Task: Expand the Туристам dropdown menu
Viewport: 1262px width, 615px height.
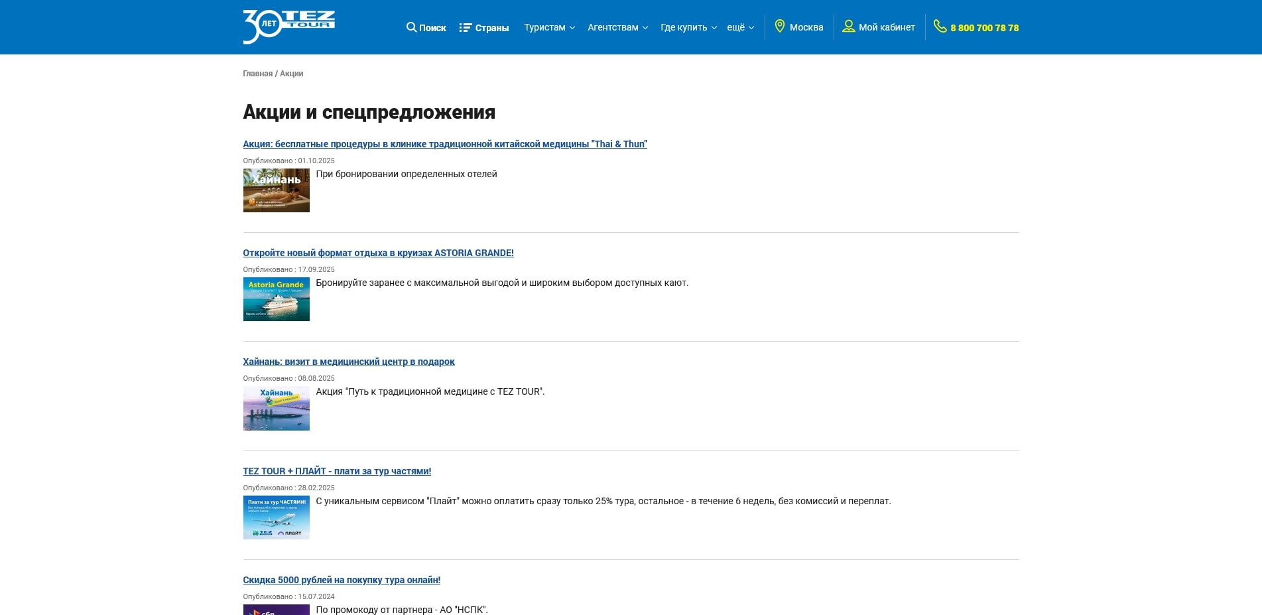Action: [549, 28]
